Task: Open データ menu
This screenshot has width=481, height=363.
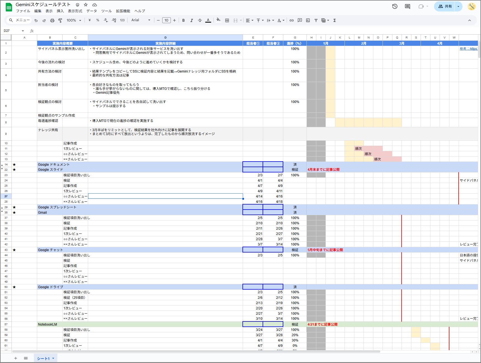Action: (91, 11)
